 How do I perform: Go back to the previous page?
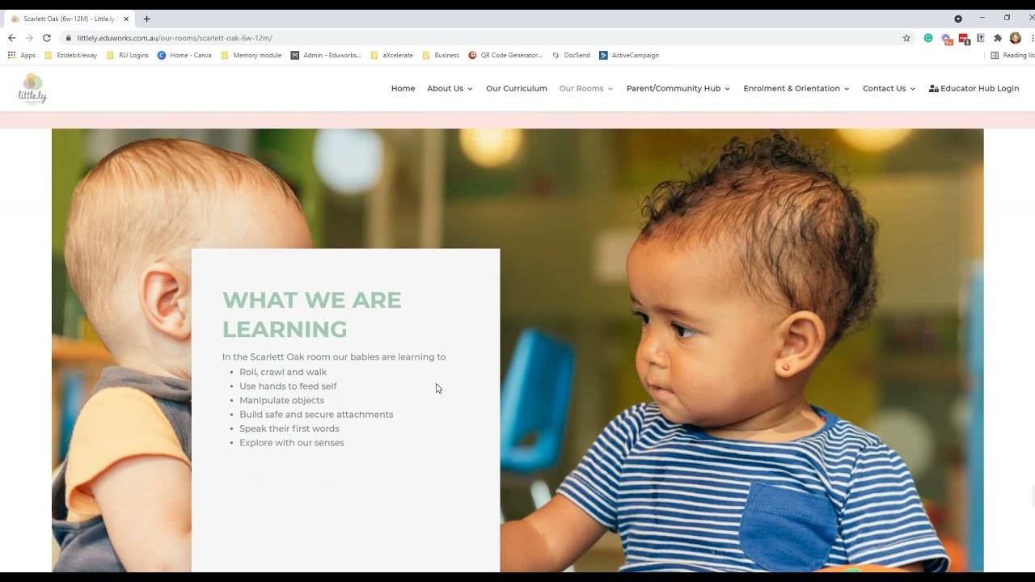(x=11, y=38)
